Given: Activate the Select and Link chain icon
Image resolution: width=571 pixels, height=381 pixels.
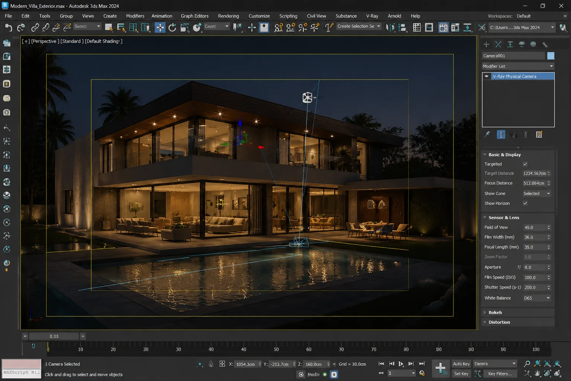Looking at the screenshot, I should pyautogui.click(x=35, y=27).
